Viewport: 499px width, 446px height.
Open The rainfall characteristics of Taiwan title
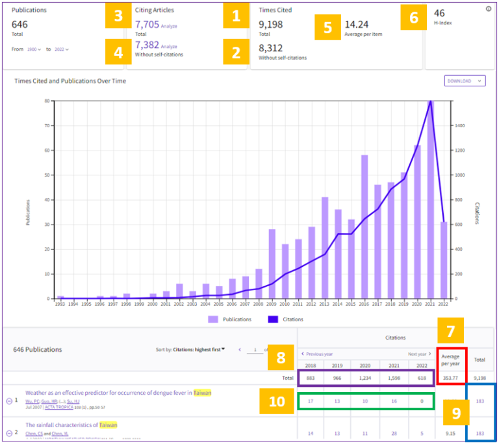coord(71,425)
